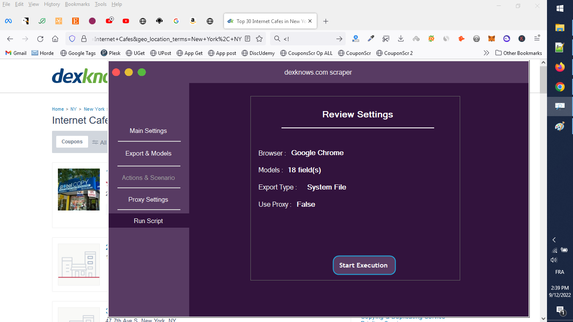Expand the Other Bookmarks folder
The width and height of the screenshot is (573, 322).
click(519, 53)
